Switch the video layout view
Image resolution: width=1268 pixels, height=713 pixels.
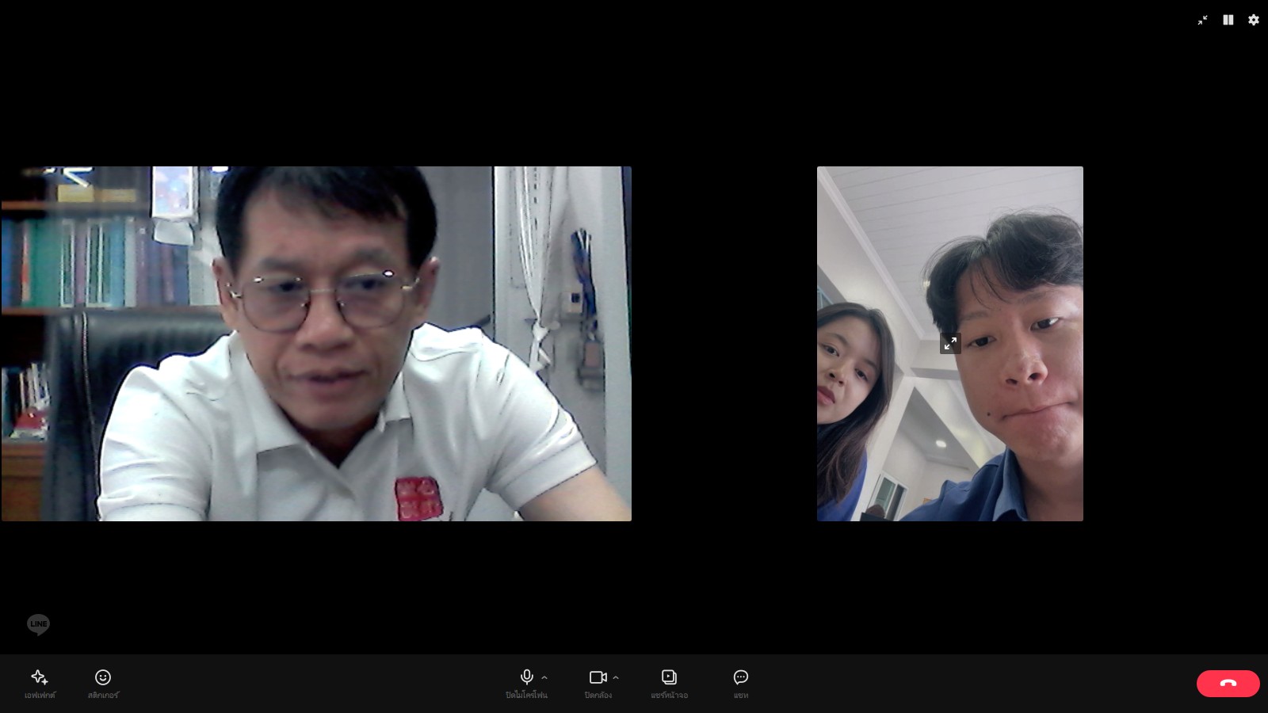(1228, 20)
